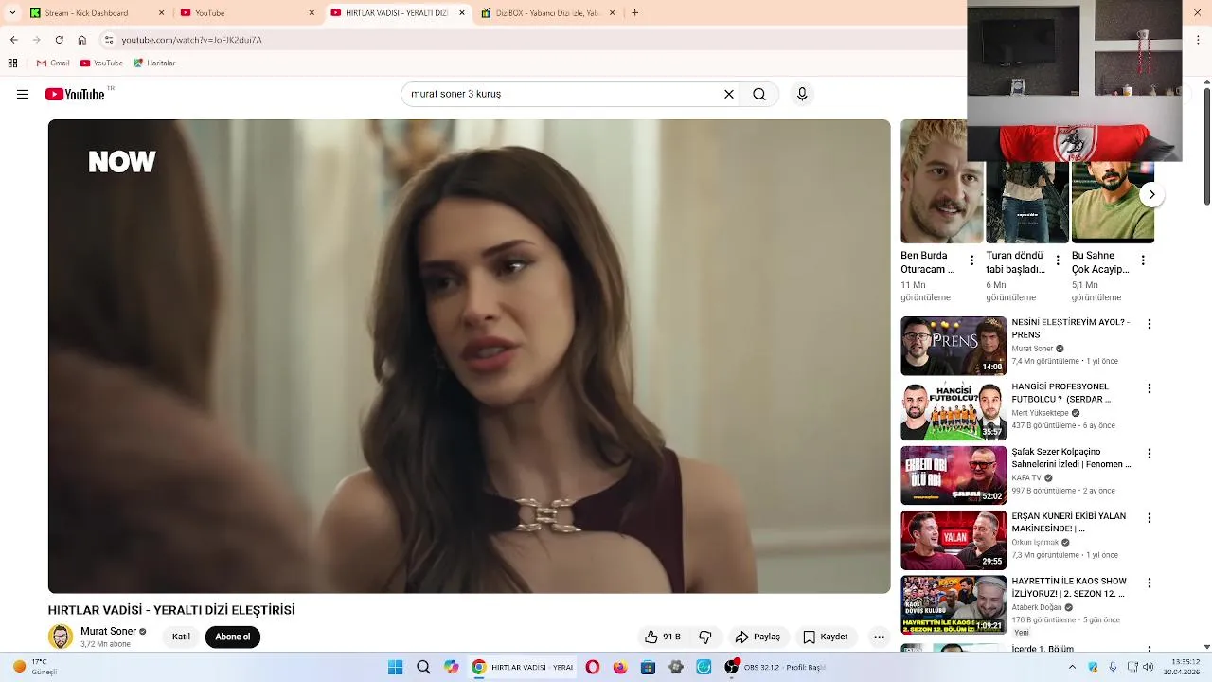The width and height of the screenshot is (1212, 682).
Task: Close the Kick Dashboard tab
Action: (161, 13)
